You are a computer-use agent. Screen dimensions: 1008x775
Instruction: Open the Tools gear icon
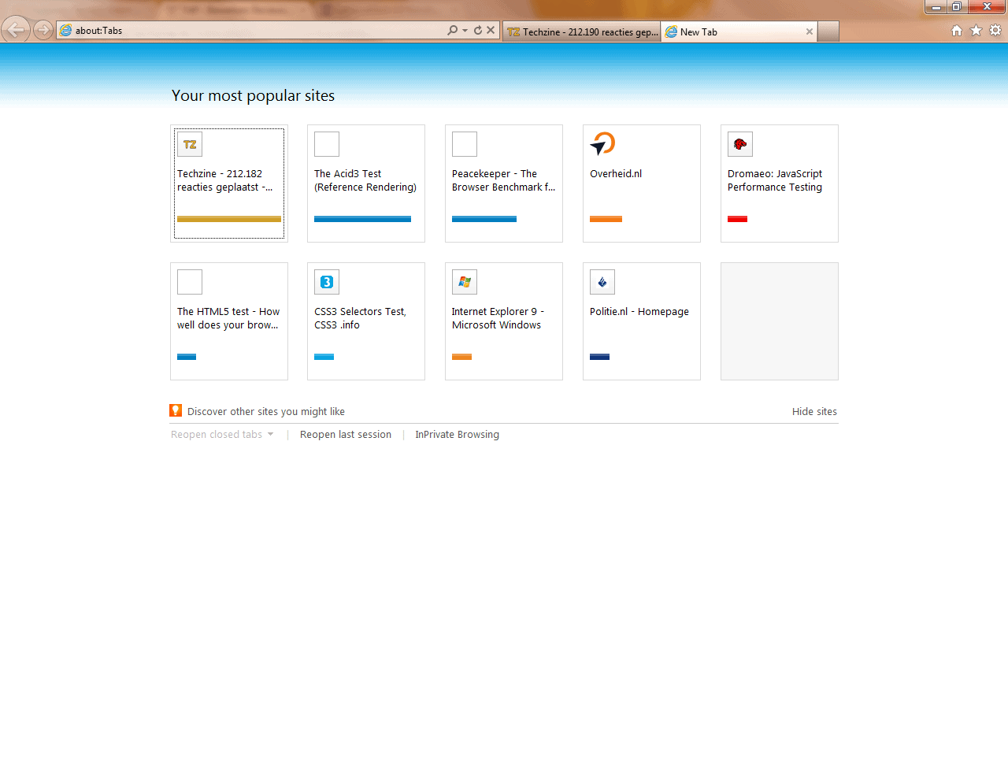[x=995, y=30]
